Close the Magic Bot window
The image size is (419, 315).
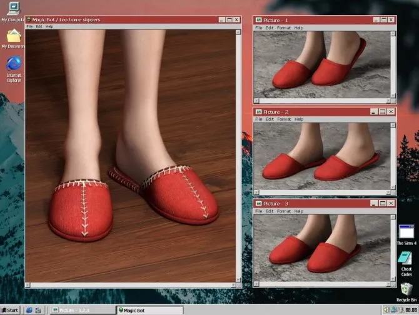tap(236, 20)
